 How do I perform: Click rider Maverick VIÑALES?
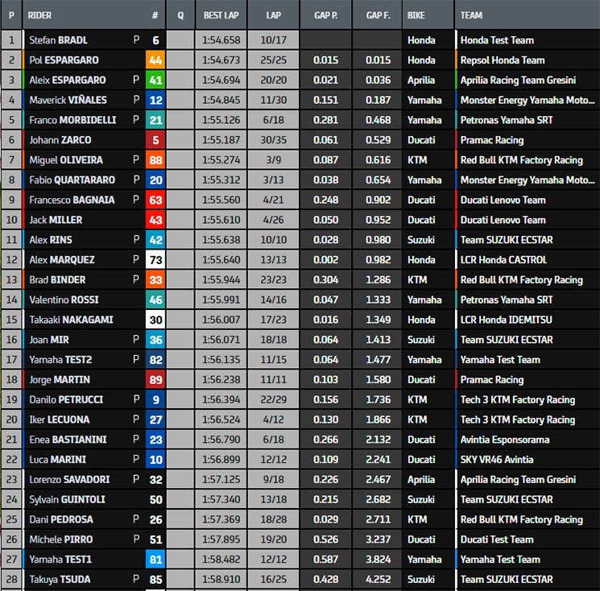pos(68,100)
